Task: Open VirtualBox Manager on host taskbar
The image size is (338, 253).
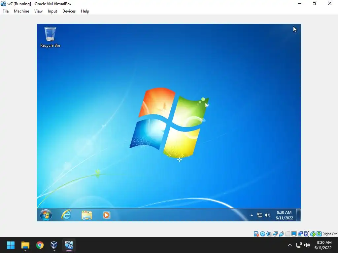Action: point(54,245)
